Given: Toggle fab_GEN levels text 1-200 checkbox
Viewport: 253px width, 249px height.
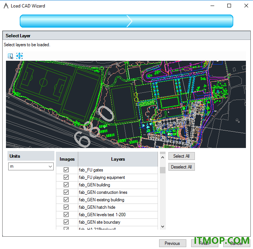Looking at the screenshot, I should point(66,214).
